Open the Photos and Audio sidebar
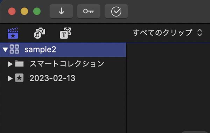The height and width of the screenshot is (133, 210). pyautogui.click(x=39, y=33)
